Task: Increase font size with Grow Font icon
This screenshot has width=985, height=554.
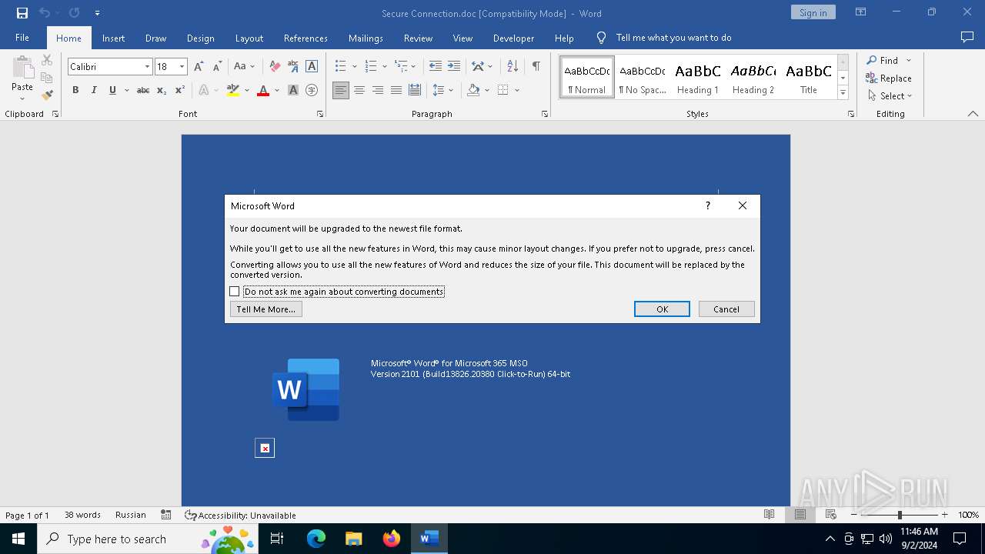Action: click(199, 67)
